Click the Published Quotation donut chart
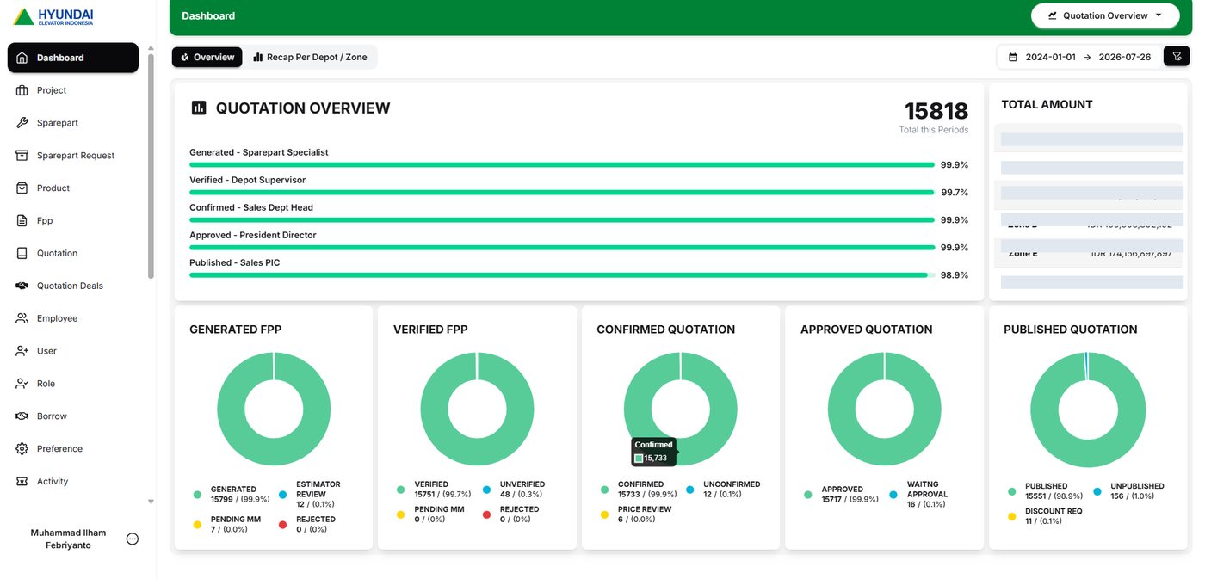Screen dimensions: 1205x579 1088,410
